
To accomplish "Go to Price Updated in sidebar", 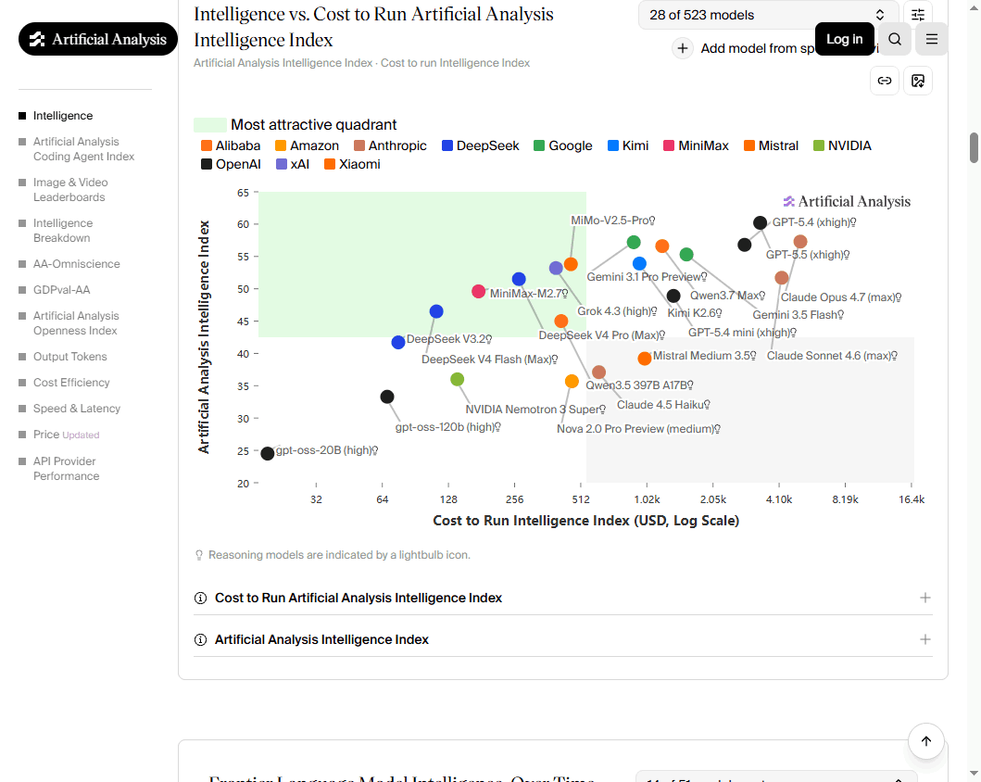I will [66, 435].
